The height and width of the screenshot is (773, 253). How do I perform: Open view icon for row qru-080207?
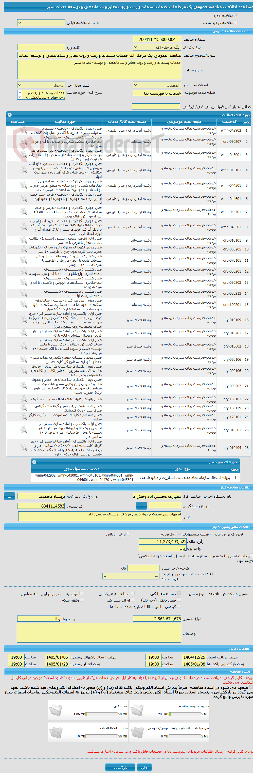pos(23,141)
